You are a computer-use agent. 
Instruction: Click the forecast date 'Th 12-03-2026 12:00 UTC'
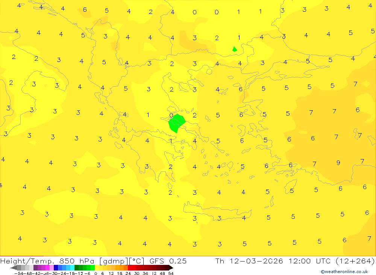click(273, 261)
